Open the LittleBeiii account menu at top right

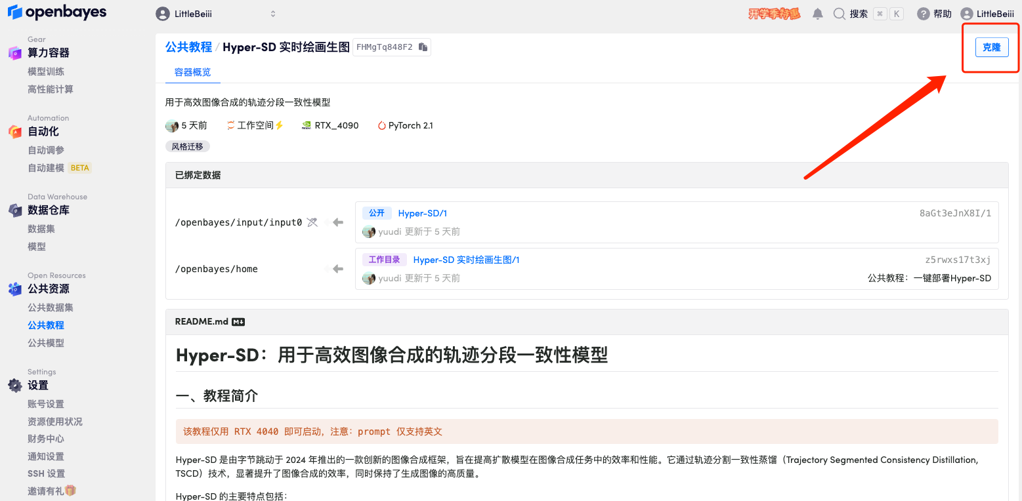tap(987, 14)
